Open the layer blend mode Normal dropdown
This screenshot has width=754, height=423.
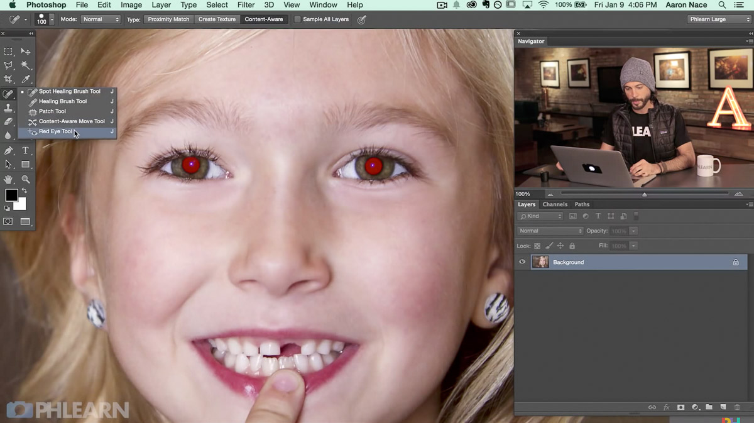click(x=550, y=231)
